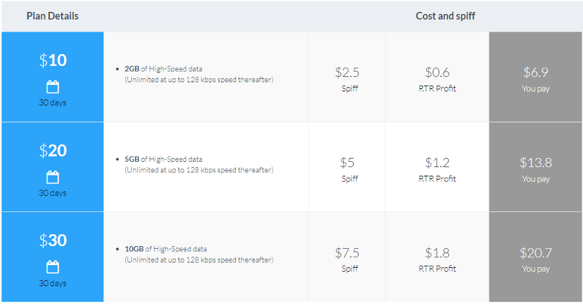Viewport: 583px width, 304px height.
Task: Click the 5GB High-Speed data description
Action: (x=199, y=165)
